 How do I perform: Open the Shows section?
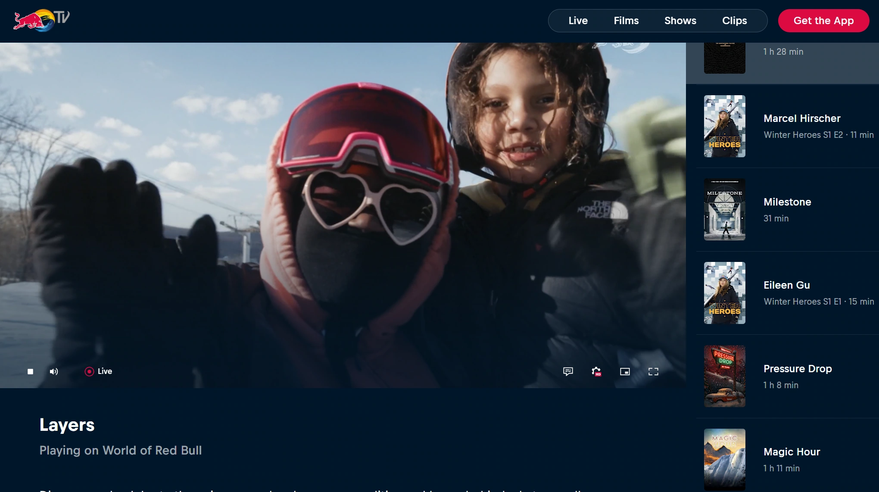pos(680,20)
